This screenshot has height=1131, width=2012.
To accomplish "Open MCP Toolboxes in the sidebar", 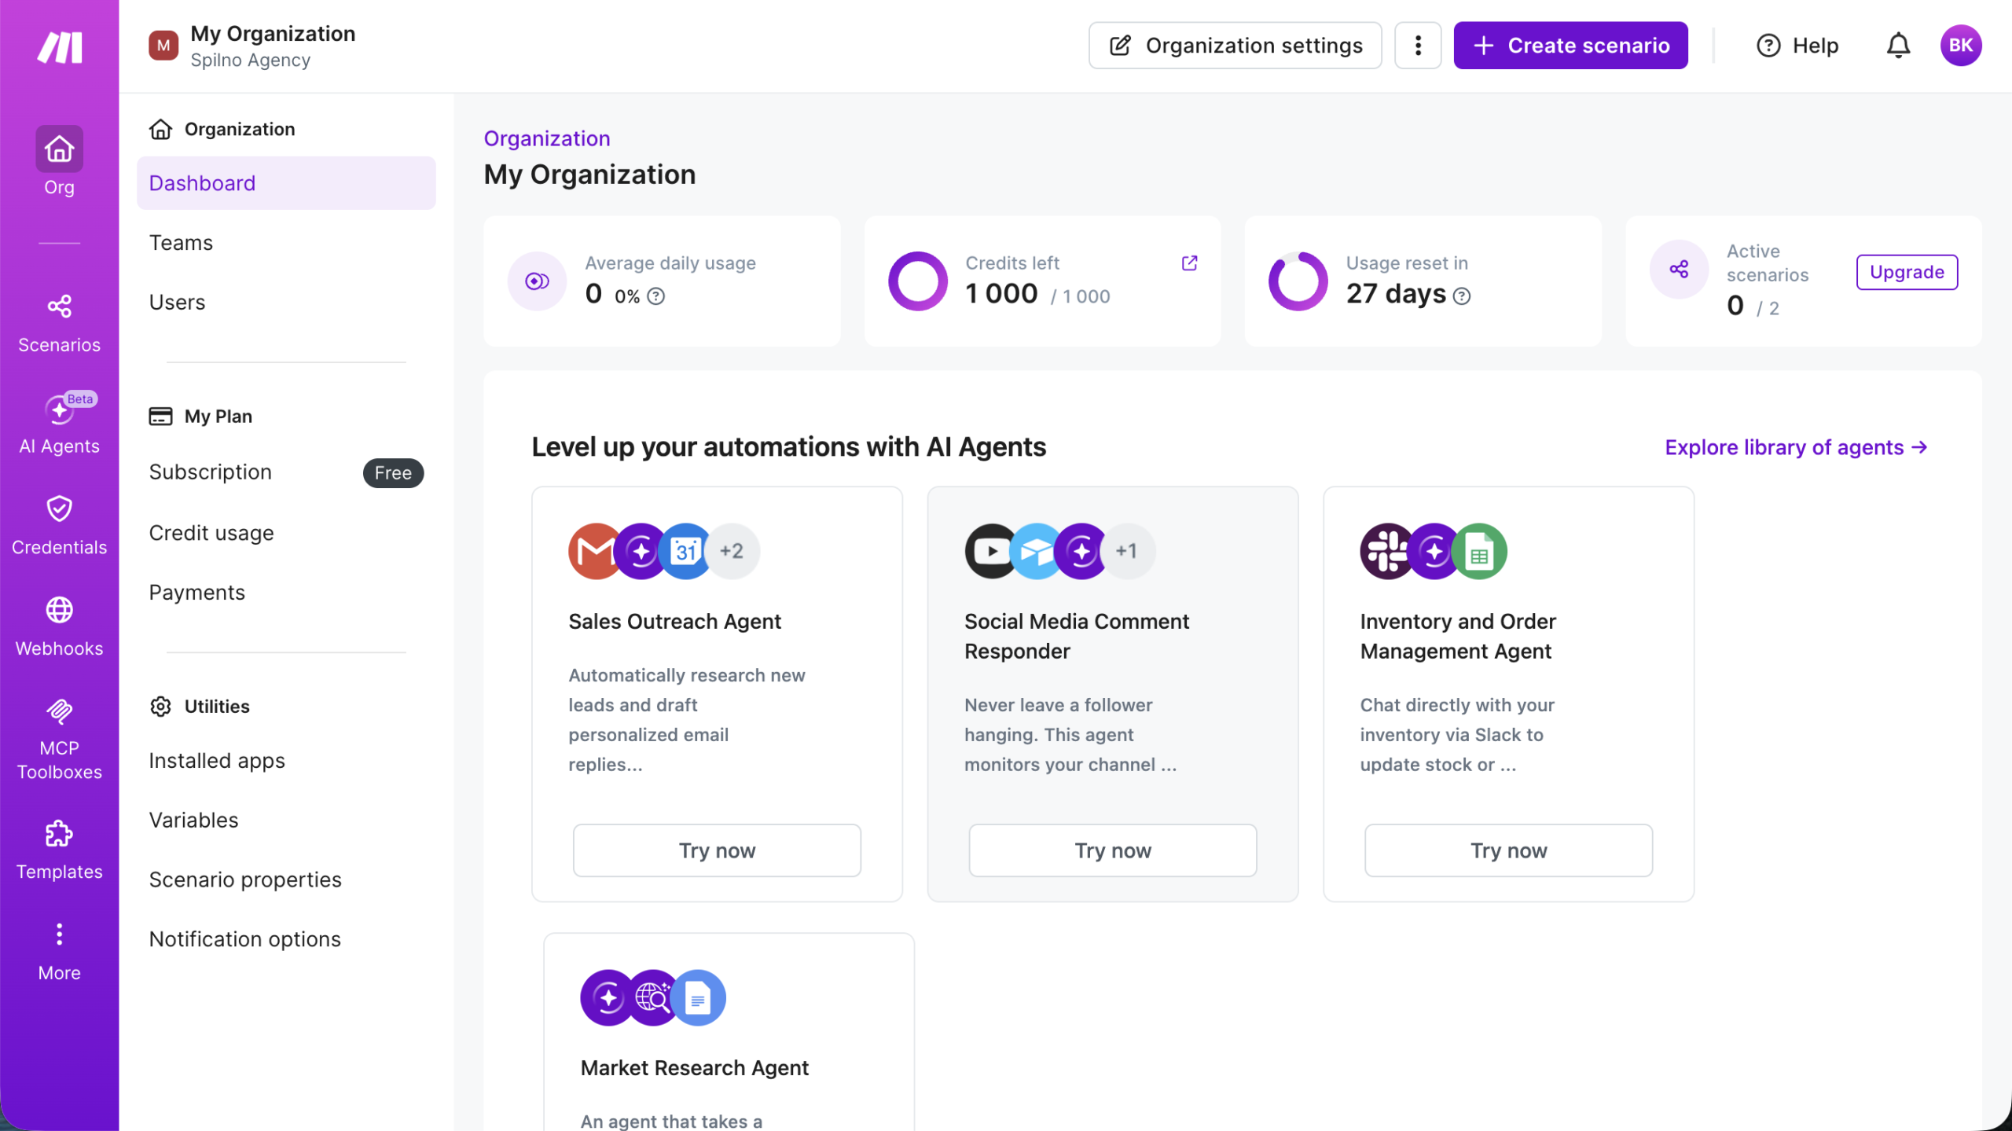I will click(x=59, y=739).
